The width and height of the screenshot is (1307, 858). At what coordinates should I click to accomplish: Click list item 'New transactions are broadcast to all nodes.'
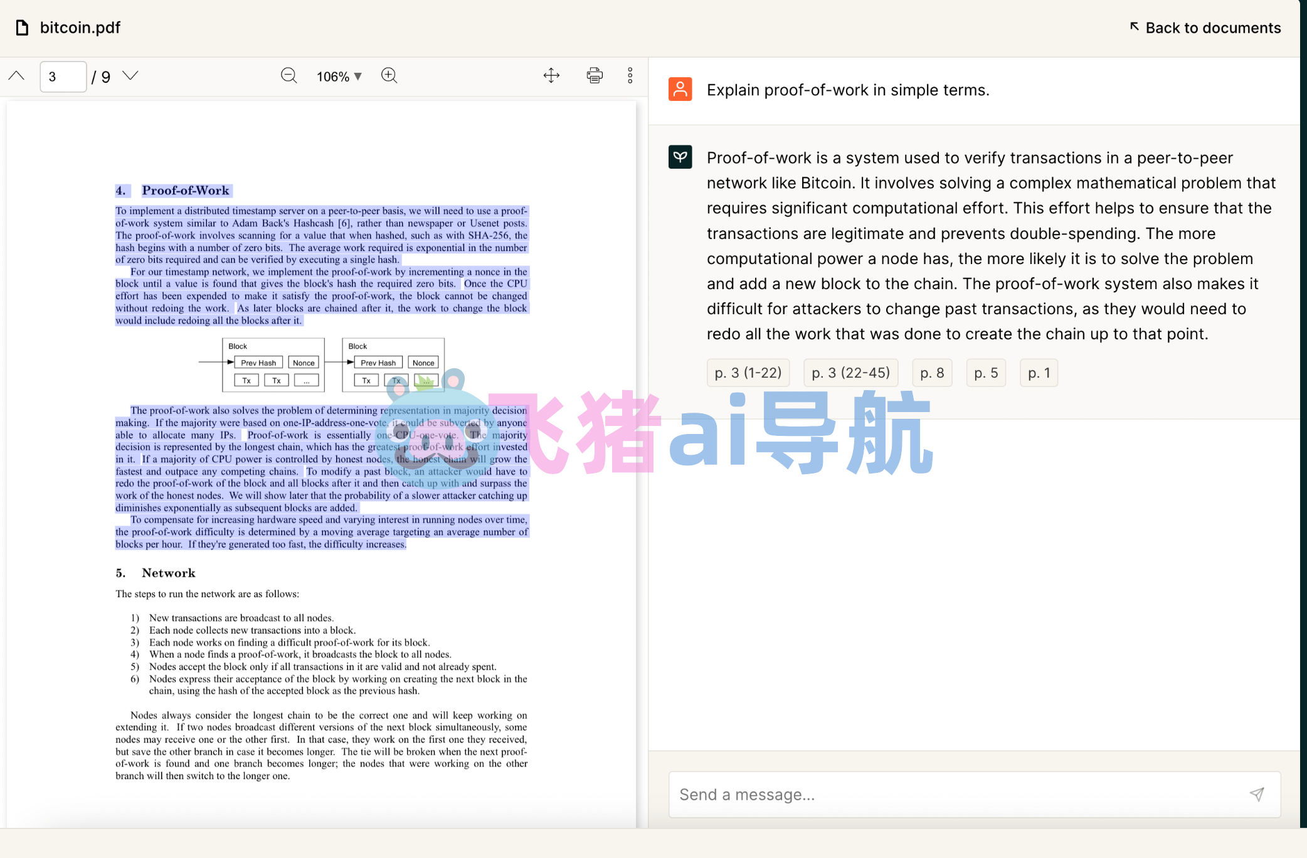(x=241, y=618)
